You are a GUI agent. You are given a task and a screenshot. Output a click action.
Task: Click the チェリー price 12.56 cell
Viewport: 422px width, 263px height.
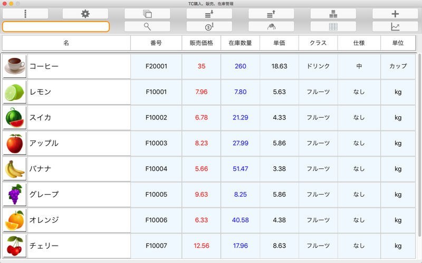click(202, 246)
